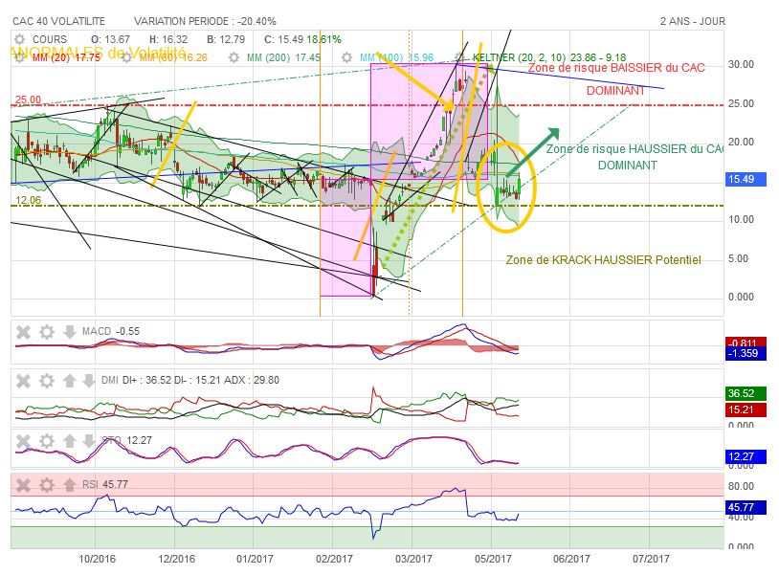The width and height of the screenshot is (779, 575).
Task: Click the high value H: 16.32
Action: click(168, 39)
